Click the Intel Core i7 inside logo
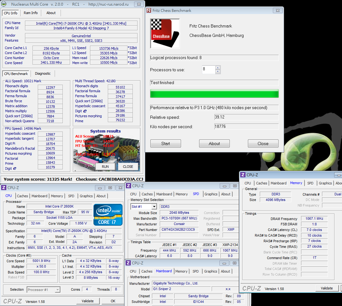Screen dimensions: 342x306 click(108, 215)
